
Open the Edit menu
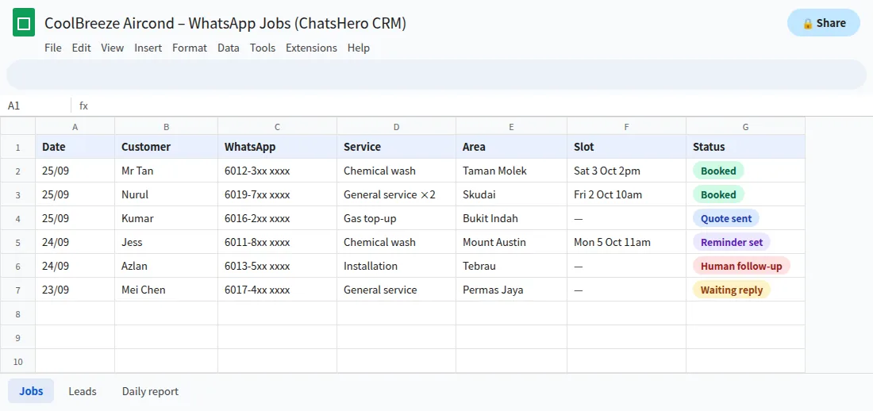81,48
